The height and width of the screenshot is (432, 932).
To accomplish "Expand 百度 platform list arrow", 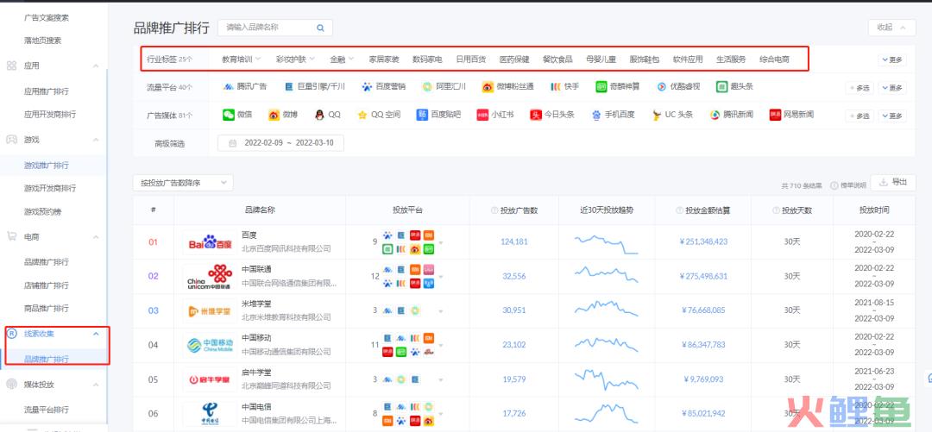I will (441, 243).
